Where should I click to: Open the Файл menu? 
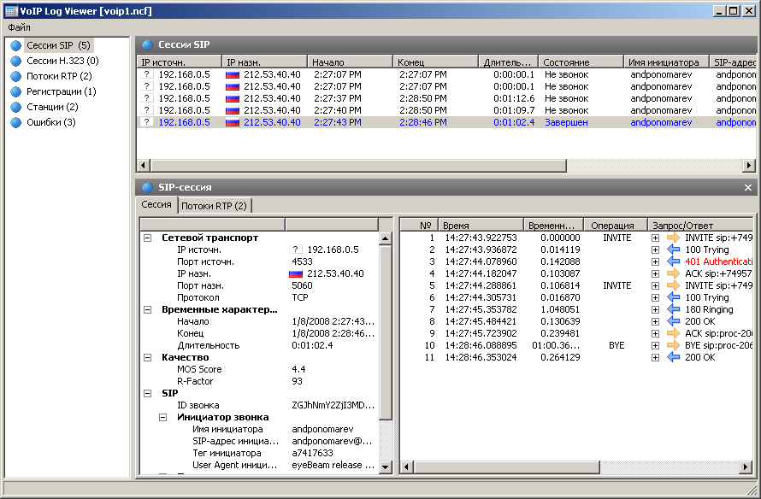20,27
